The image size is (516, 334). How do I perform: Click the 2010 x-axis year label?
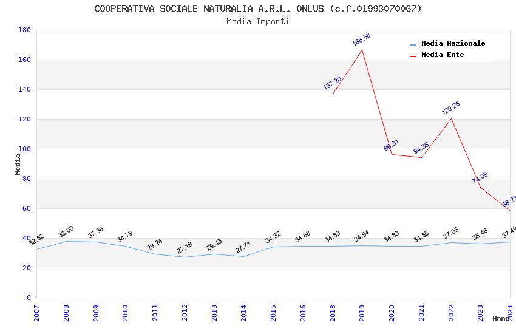125,313
